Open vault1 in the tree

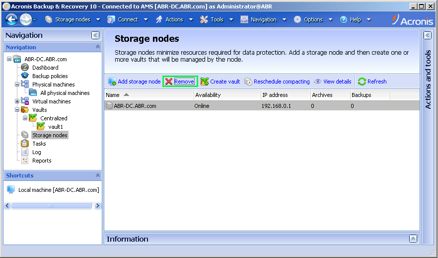[55, 127]
